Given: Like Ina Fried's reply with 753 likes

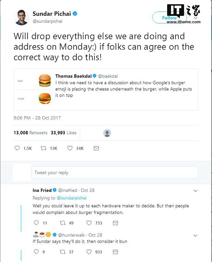Looking at the screenshot, I should click(89, 223).
